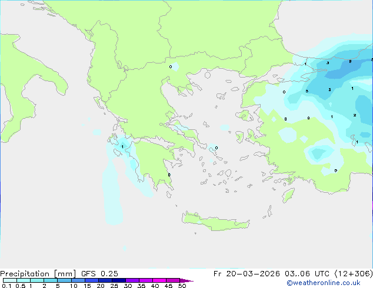Image resolution: width=373 pixels, height=288 pixels.
Task: Select the 30–35 mm purple legend box
Action: click(x=132, y=280)
